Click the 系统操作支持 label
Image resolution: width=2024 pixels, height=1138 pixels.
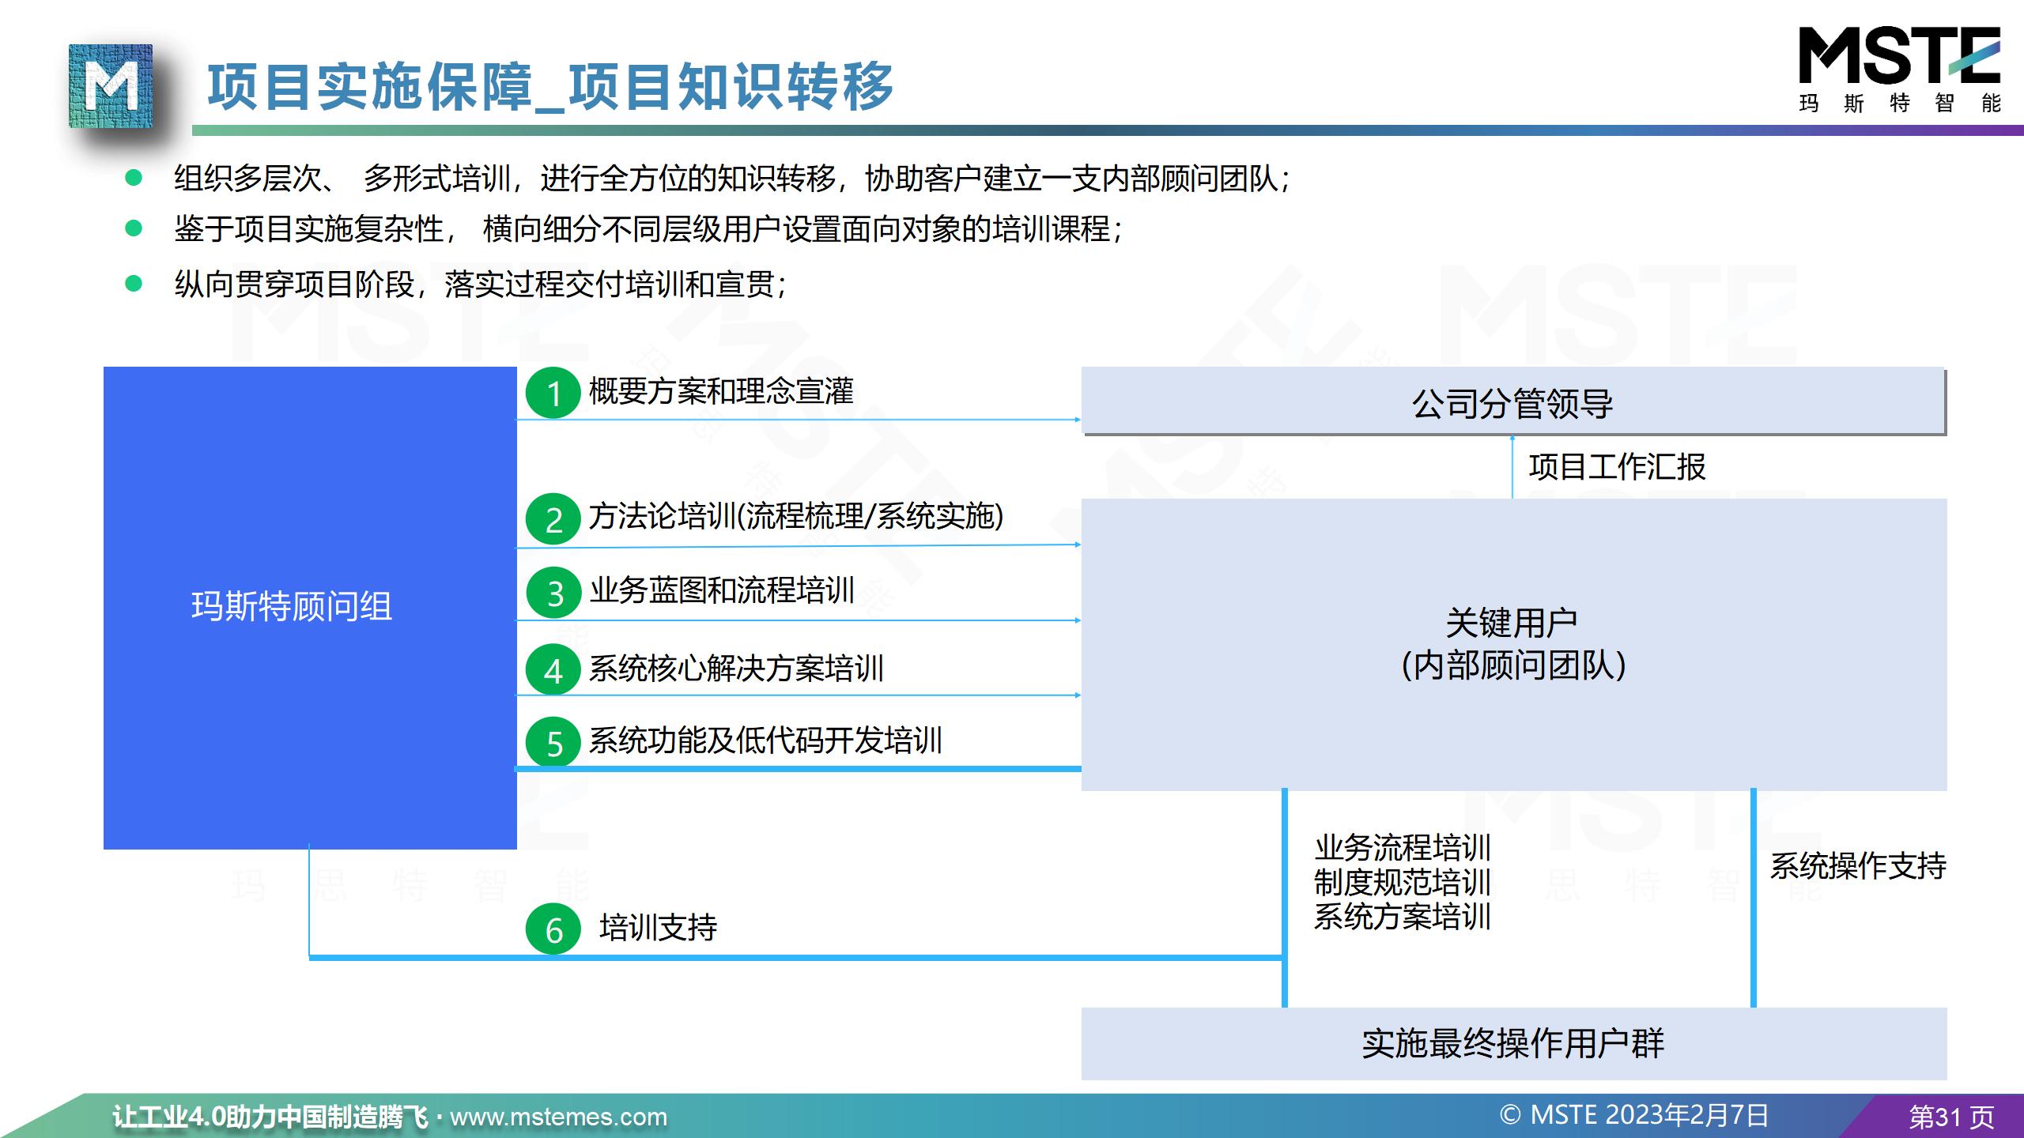click(1857, 866)
